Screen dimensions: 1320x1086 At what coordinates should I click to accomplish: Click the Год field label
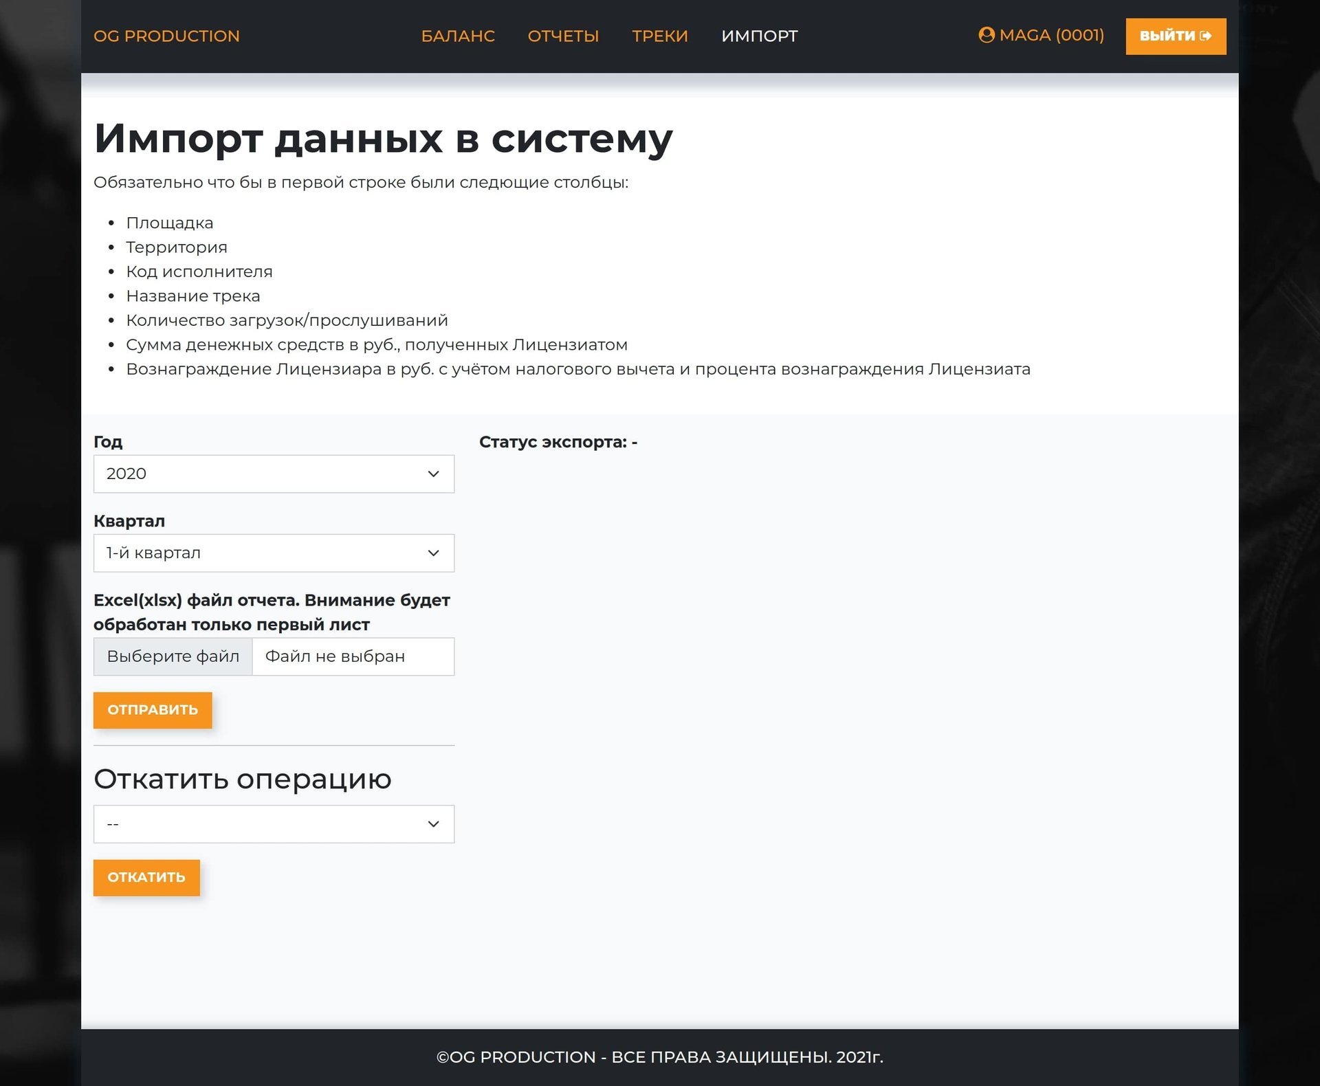108,442
